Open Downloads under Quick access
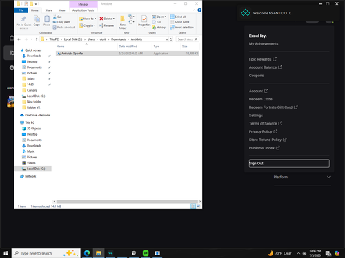The image size is (345, 258). pyautogui.click(x=34, y=56)
